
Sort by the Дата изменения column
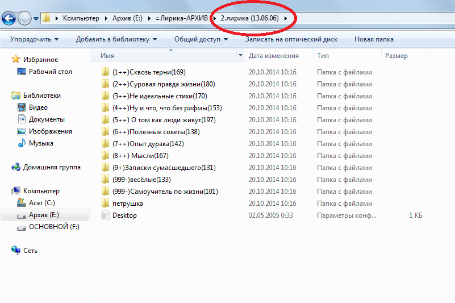click(x=273, y=56)
